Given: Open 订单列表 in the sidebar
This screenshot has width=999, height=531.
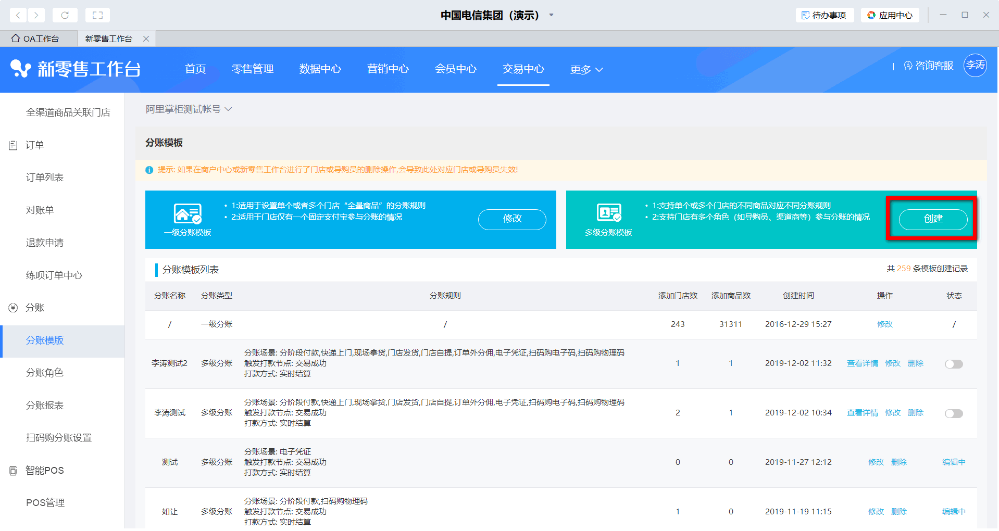Looking at the screenshot, I should 45,178.
